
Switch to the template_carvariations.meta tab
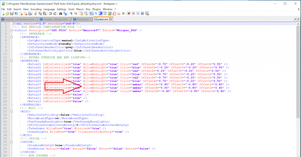point(19,19)
